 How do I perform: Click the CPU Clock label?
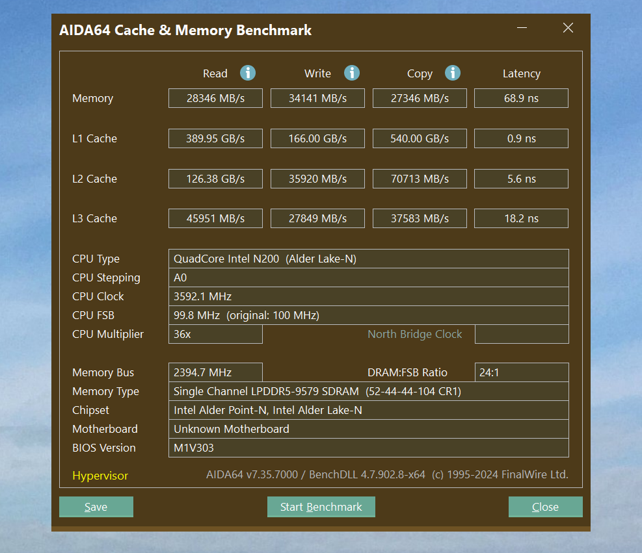[98, 296]
